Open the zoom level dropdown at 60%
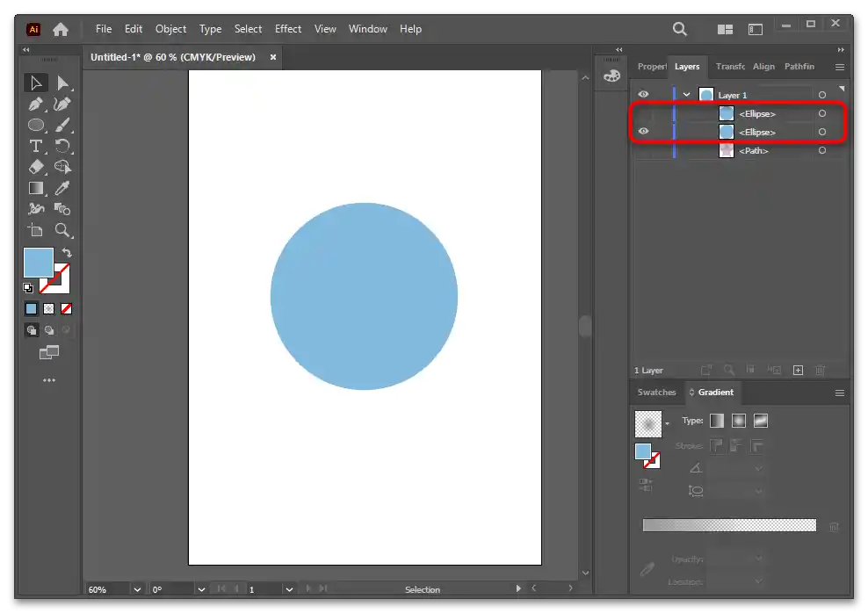The image size is (868, 613). click(x=136, y=589)
